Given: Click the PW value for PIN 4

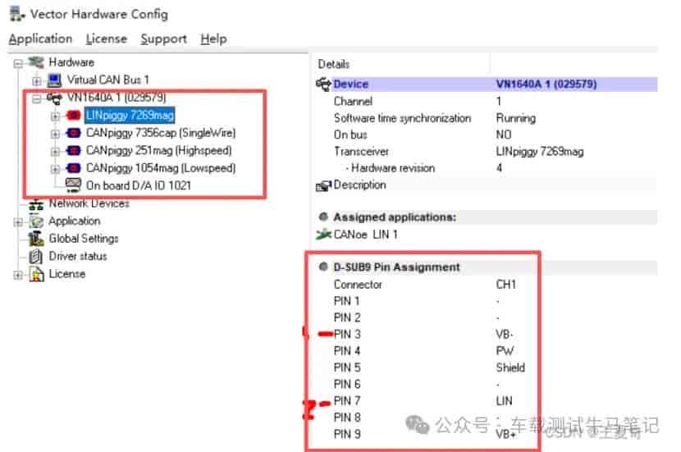Looking at the screenshot, I should (505, 351).
